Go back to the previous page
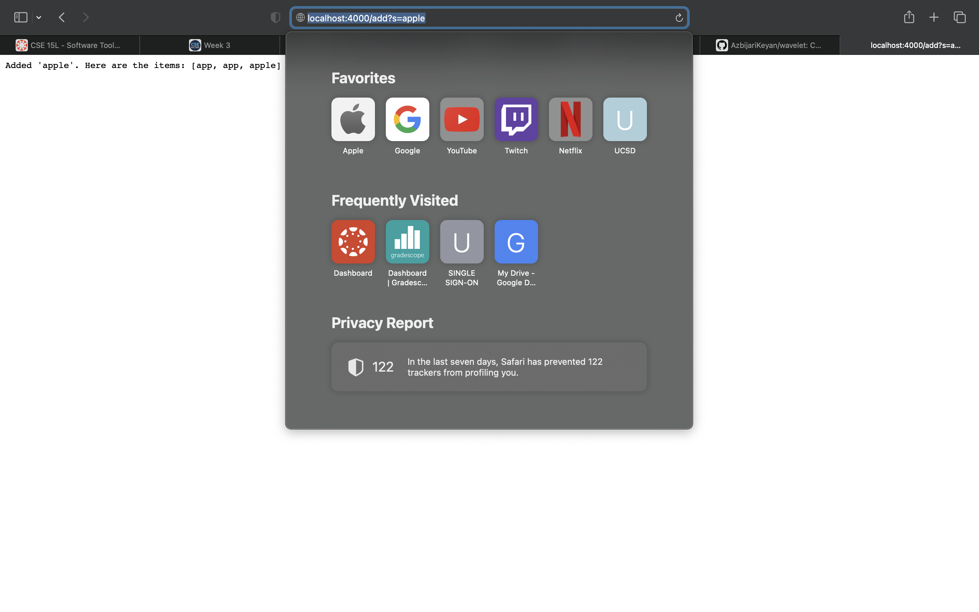The width and height of the screenshot is (979, 612). tap(62, 17)
